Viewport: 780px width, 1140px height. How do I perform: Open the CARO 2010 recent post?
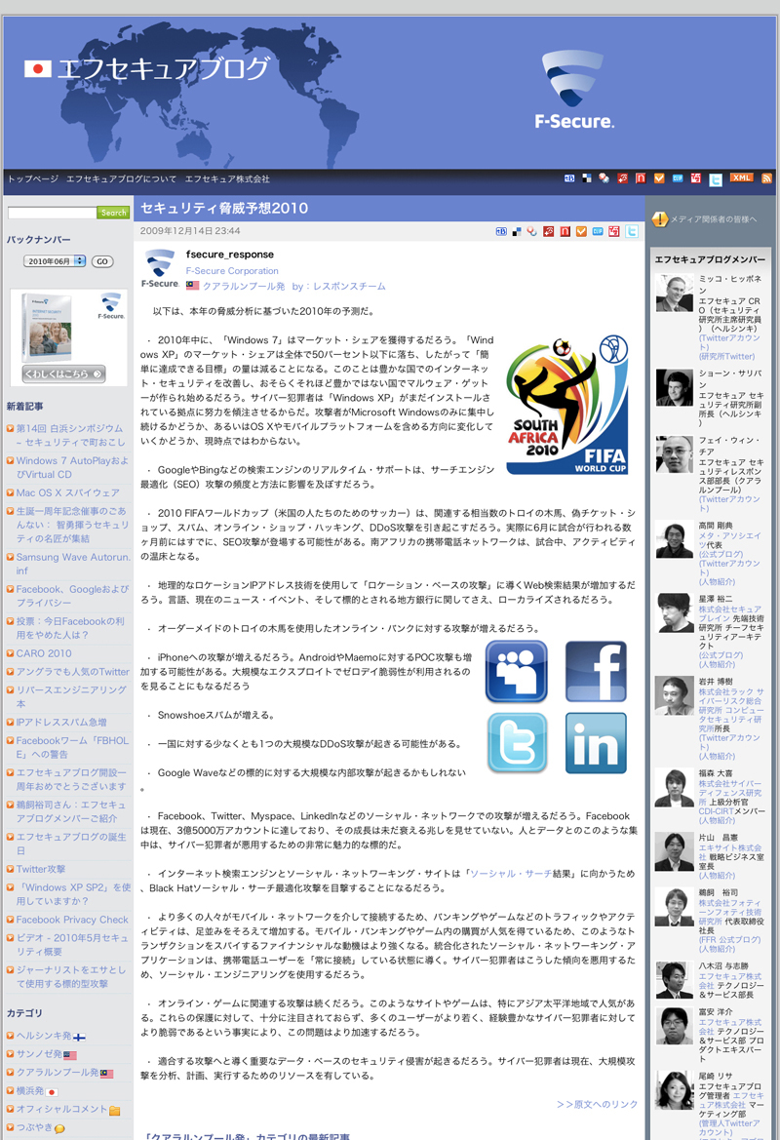(44, 652)
